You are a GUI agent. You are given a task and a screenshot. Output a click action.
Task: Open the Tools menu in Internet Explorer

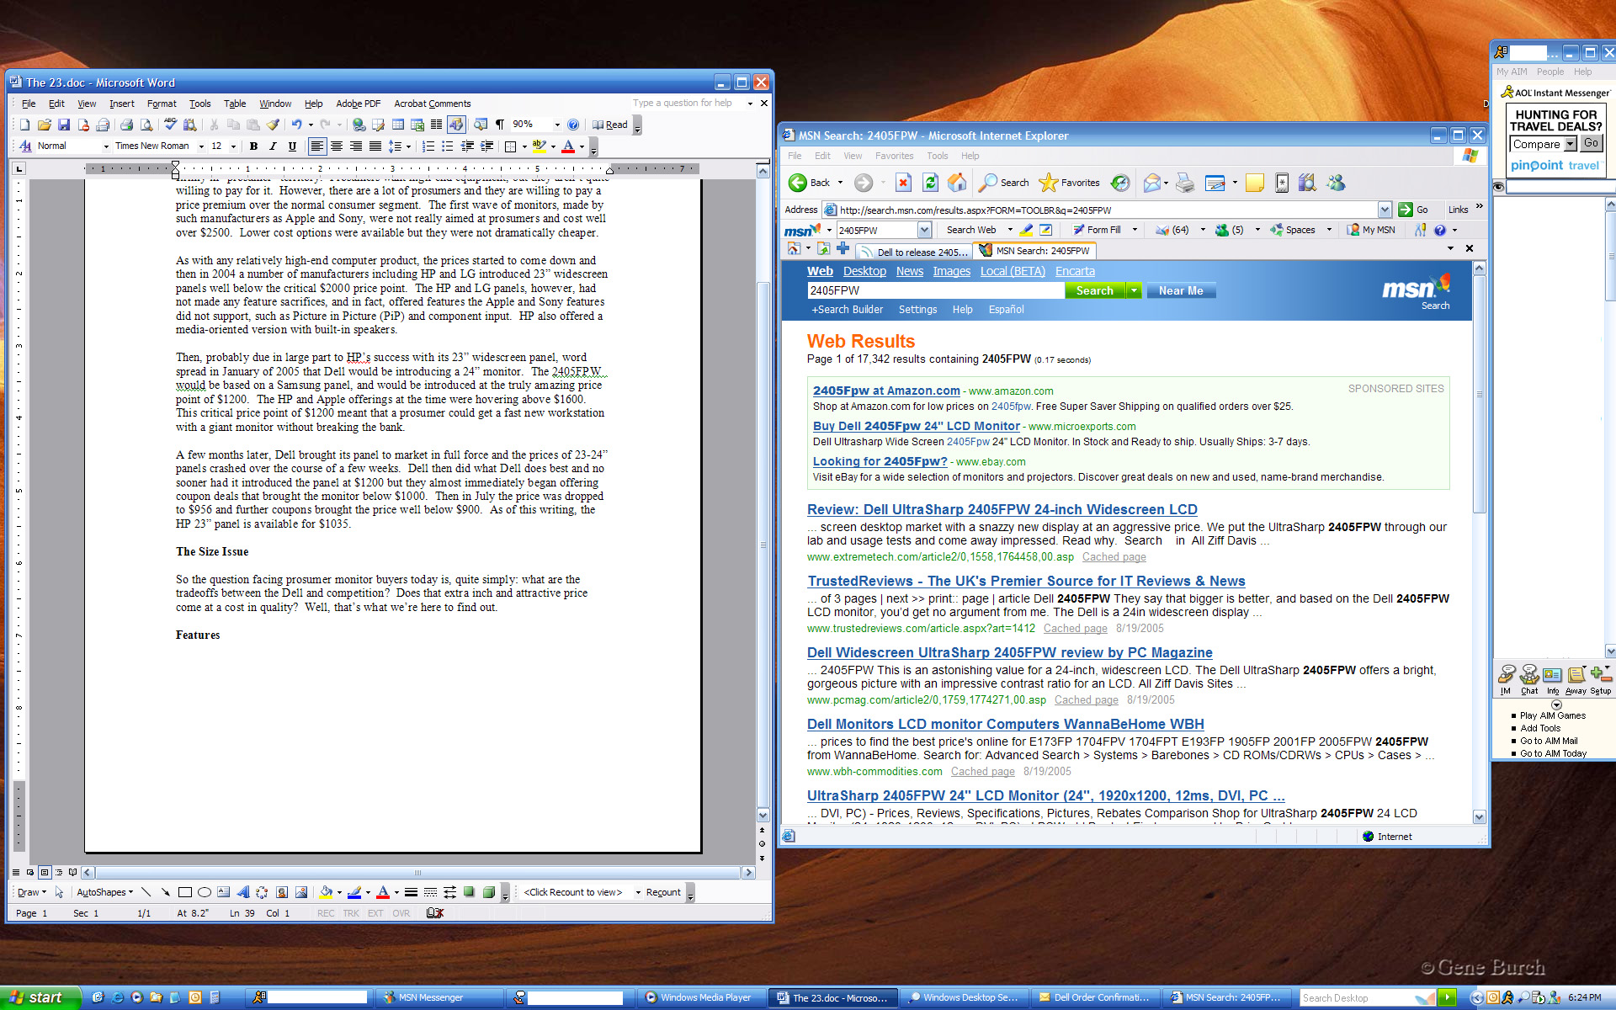(x=937, y=156)
